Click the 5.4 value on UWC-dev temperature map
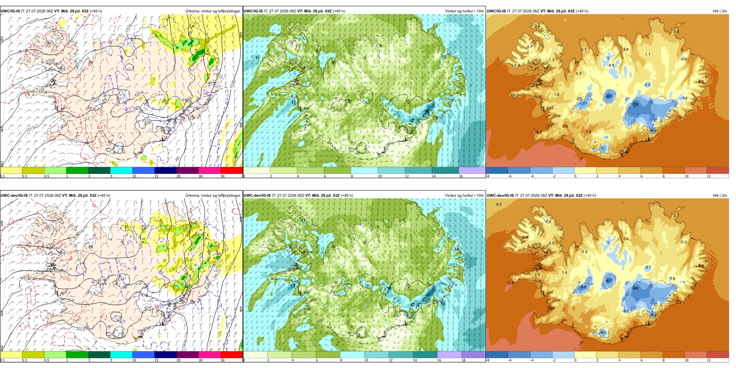This screenshot has height=368, width=736. click(626, 239)
